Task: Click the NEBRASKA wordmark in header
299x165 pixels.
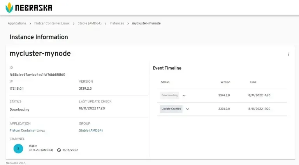Action: coord(34,8)
